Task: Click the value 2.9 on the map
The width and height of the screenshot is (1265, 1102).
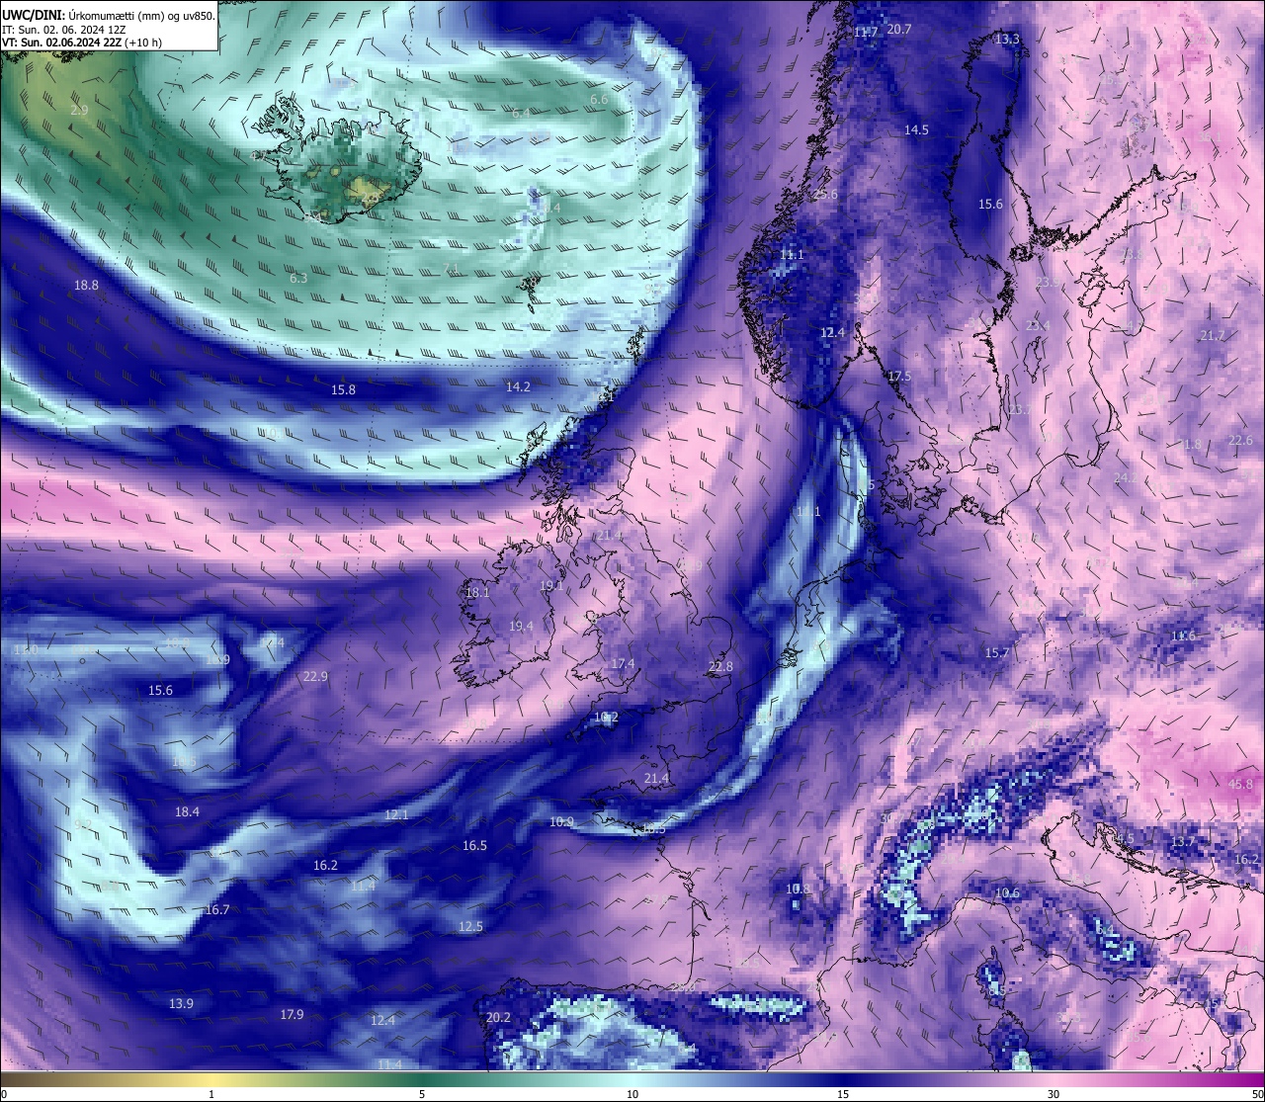Action: (79, 111)
